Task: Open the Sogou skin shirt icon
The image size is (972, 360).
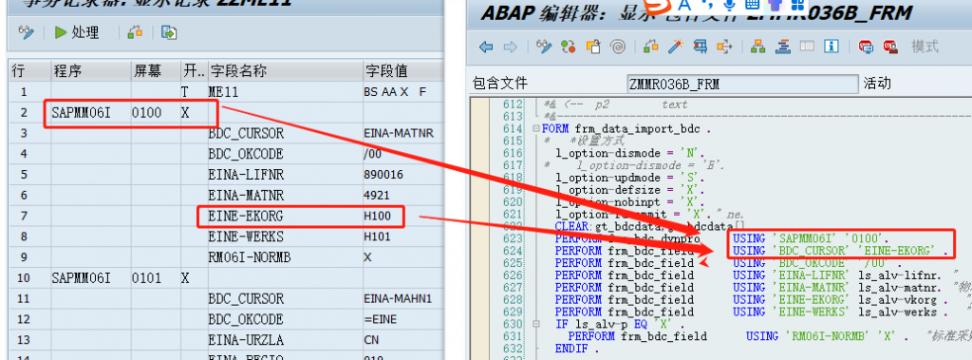Action: click(776, 5)
